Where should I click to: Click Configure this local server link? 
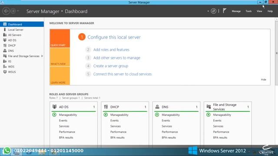tap(114, 37)
